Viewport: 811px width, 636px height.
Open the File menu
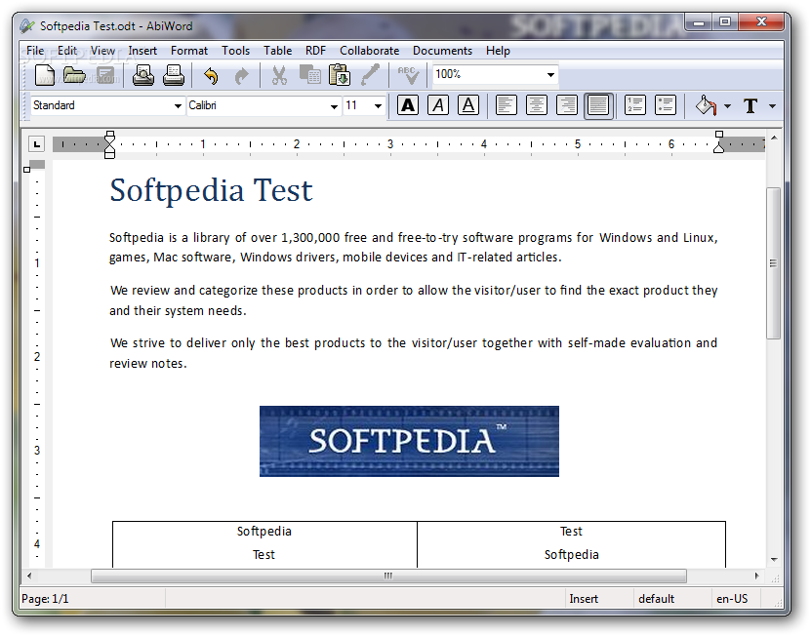point(35,51)
